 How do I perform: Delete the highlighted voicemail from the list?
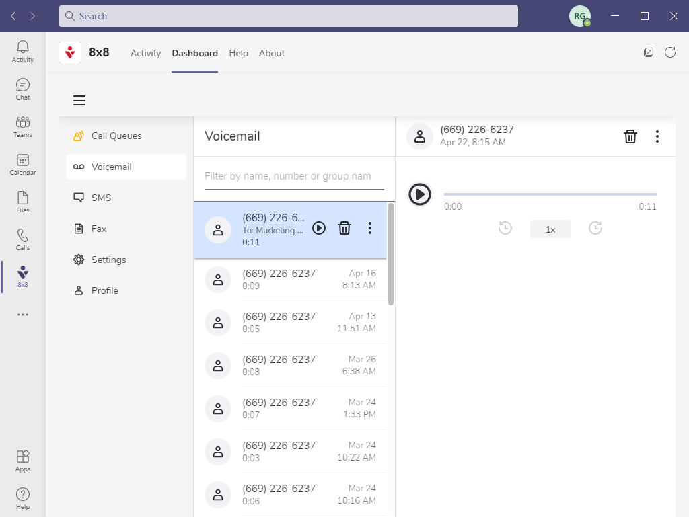point(344,229)
